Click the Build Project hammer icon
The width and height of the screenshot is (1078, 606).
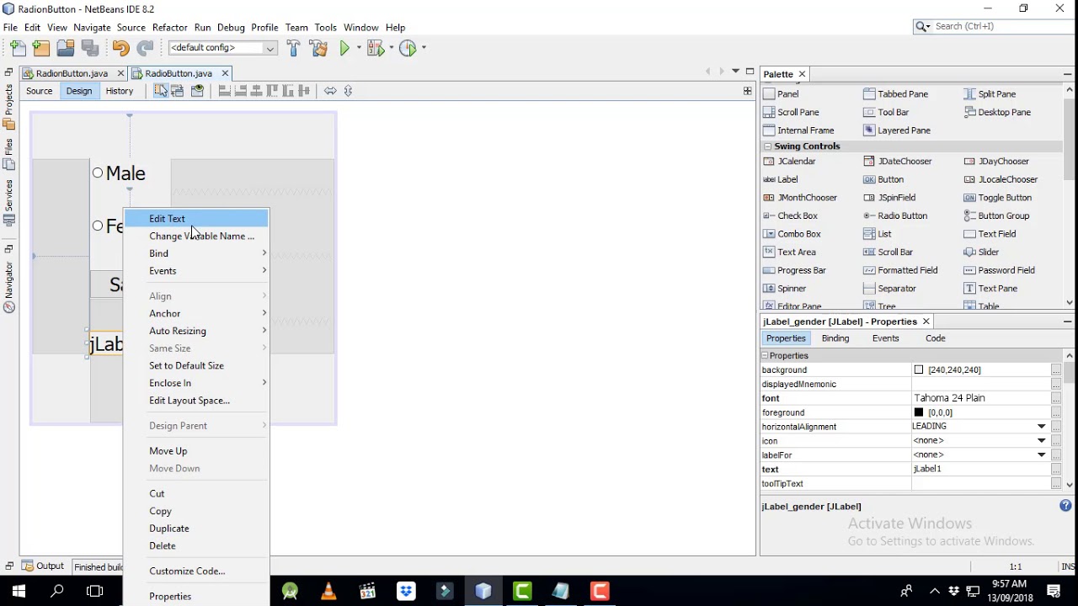pyautogui.click(x=293, y=48)
